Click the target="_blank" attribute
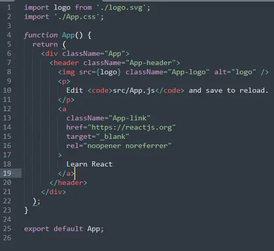The height and width of the screenshot is (251, 274). (x=98, y=137)
